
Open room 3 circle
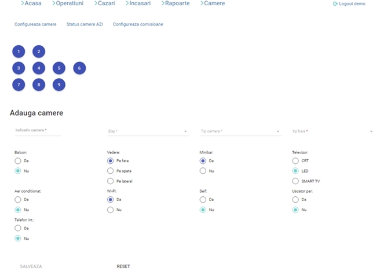click(x=19, y=68)
